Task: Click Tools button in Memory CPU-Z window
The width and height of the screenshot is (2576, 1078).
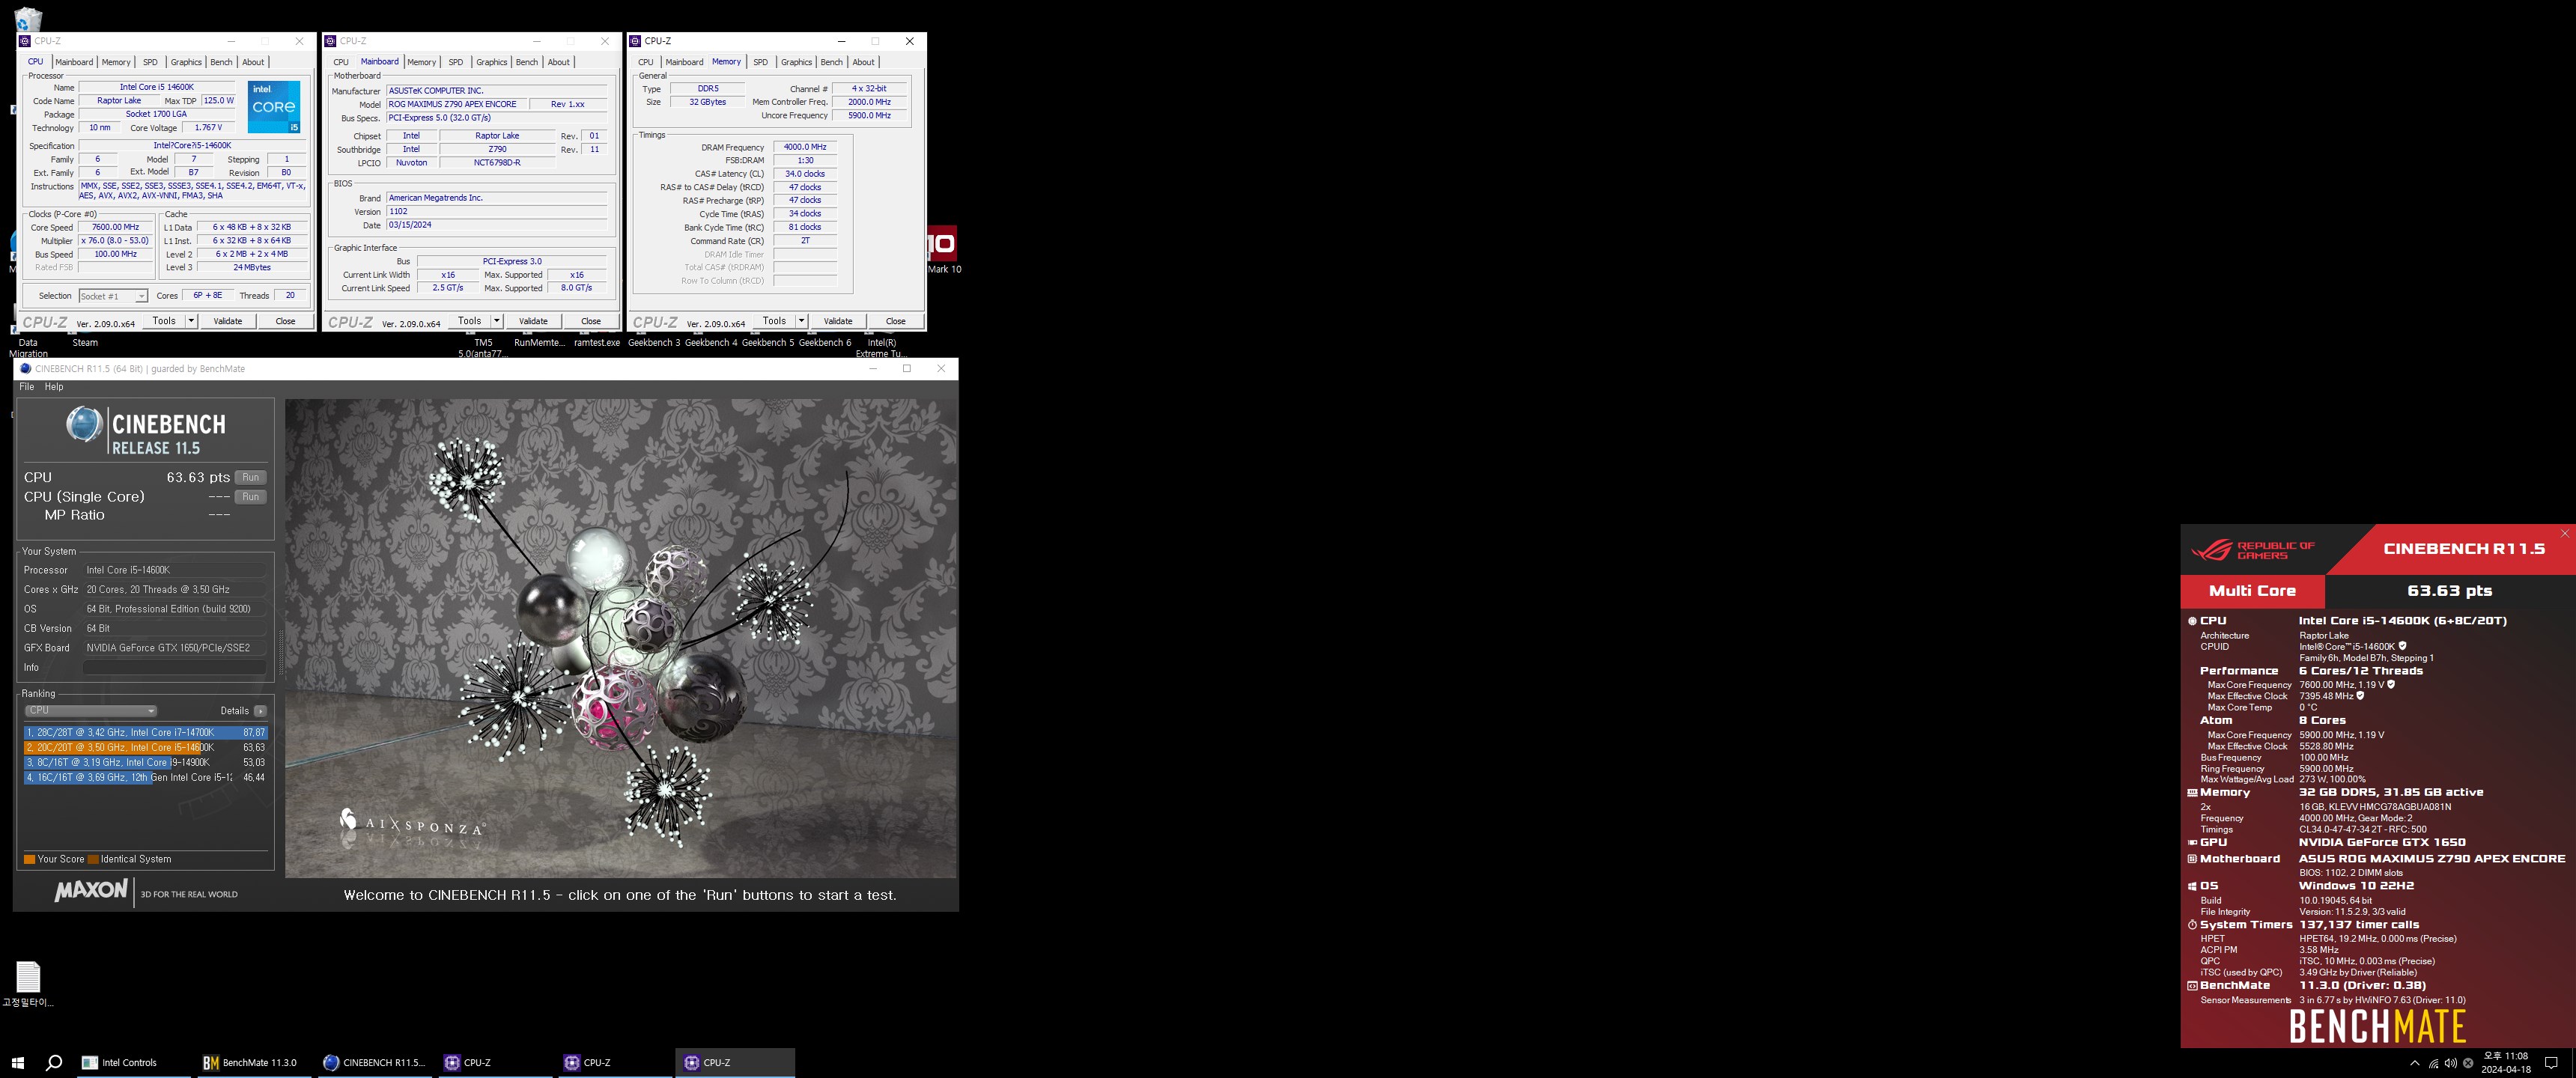Action: 774,321
